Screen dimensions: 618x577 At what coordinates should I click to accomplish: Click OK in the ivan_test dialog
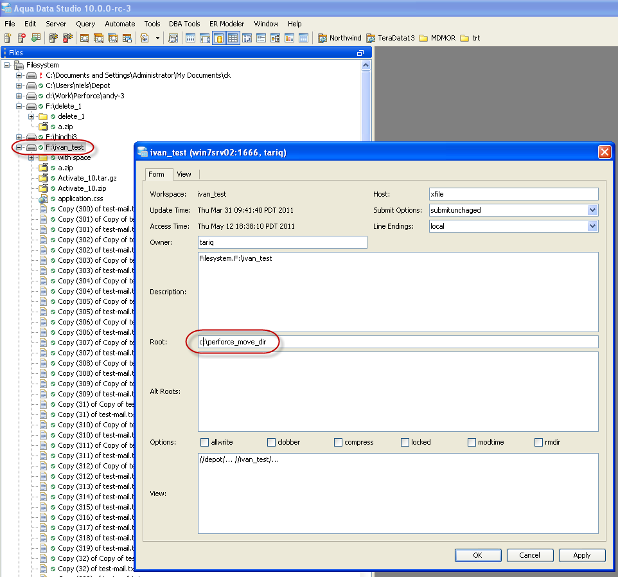click(478, 555)
